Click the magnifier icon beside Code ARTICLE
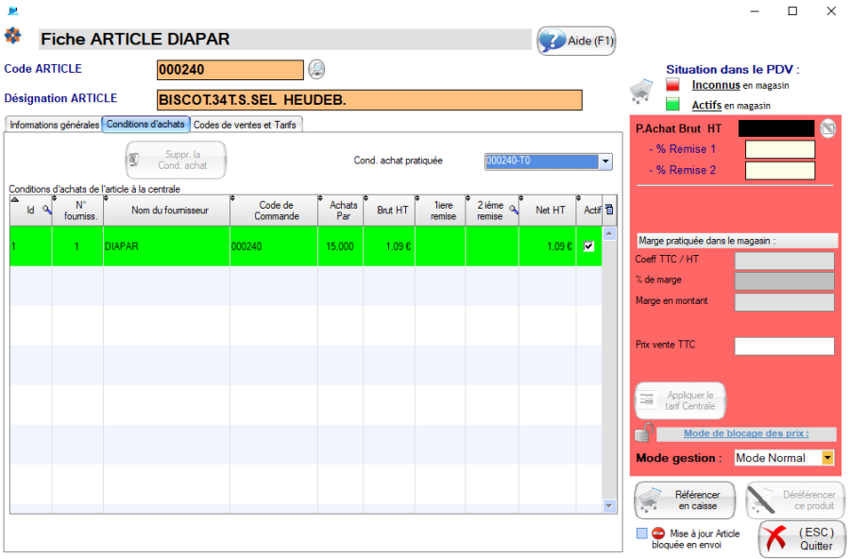Screen dimensions: 850x559 coord(317,69)
